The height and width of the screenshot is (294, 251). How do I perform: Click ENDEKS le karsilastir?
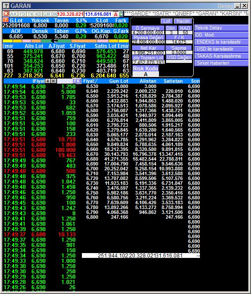(x=221, y=42)
